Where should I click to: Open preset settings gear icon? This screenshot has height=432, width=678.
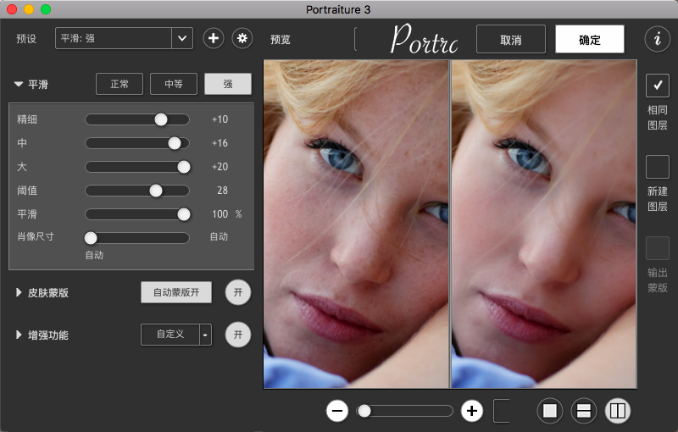point(242,38)
